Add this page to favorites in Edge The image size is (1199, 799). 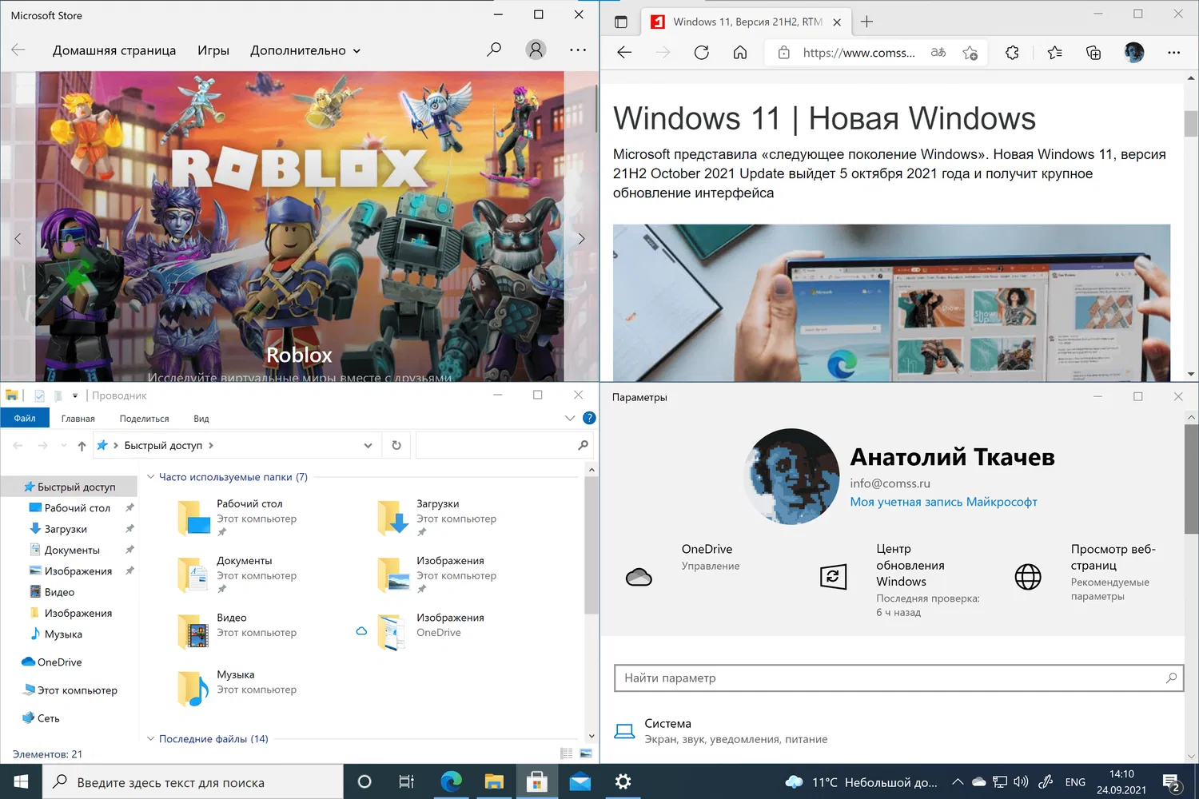tap(970, 53)
